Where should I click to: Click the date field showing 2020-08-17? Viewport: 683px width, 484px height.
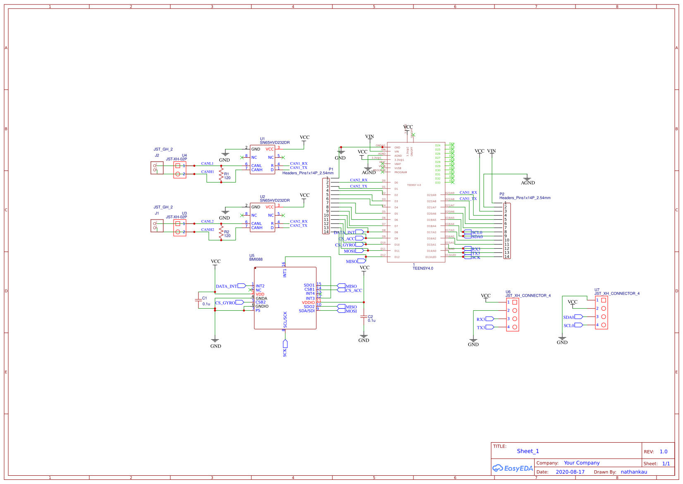click(571, 472)
